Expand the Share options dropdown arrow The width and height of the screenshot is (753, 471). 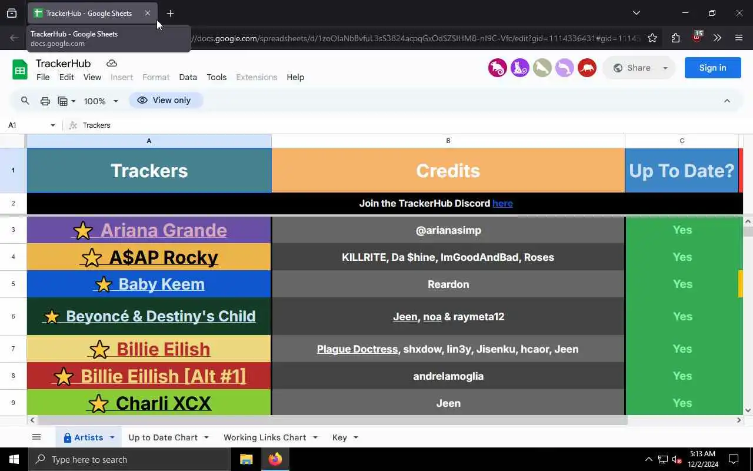tap(665, 68)
